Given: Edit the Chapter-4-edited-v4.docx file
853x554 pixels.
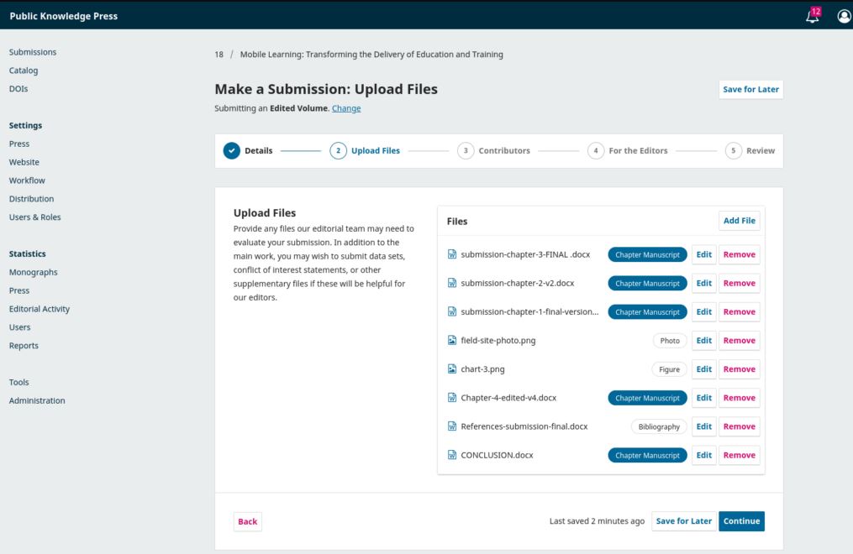Looking at the screenshot, I should (x=704, y=398).
